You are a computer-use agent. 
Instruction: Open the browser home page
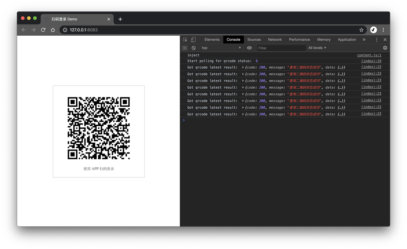(x=53, y=30)
